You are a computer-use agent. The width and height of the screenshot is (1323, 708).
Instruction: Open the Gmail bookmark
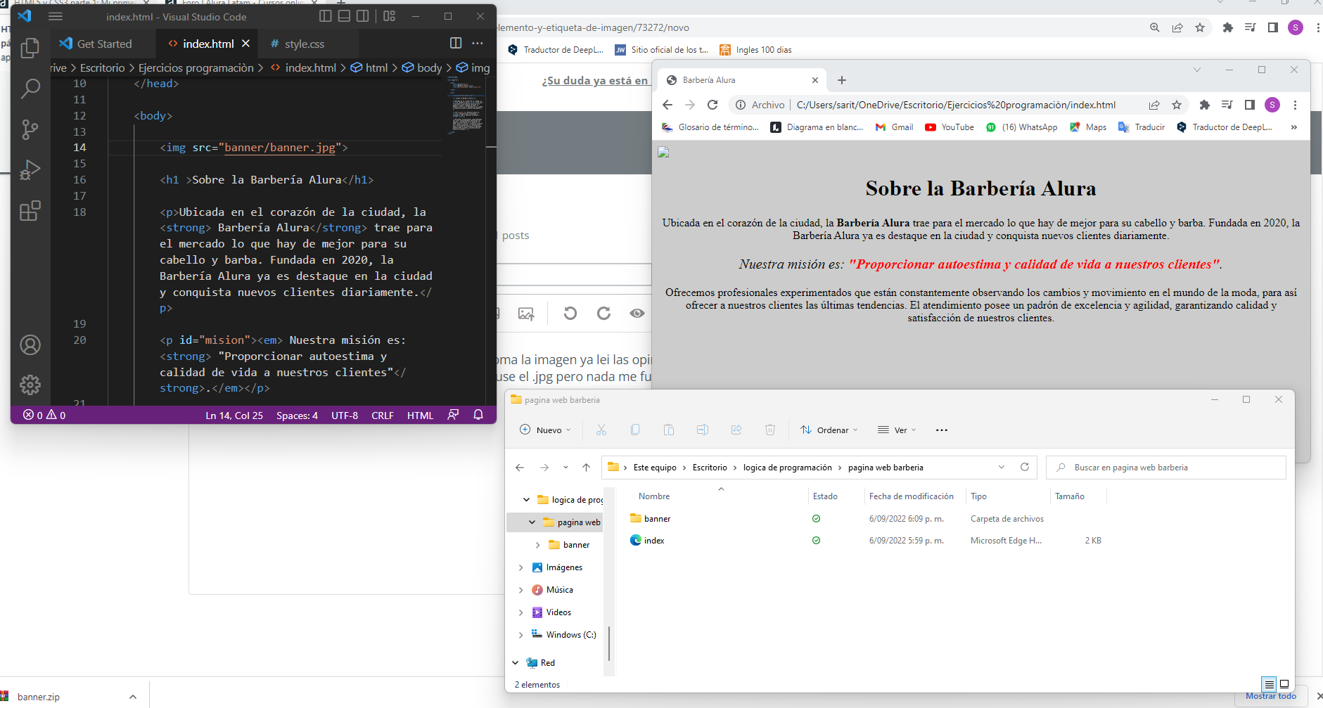click(895, 127)
